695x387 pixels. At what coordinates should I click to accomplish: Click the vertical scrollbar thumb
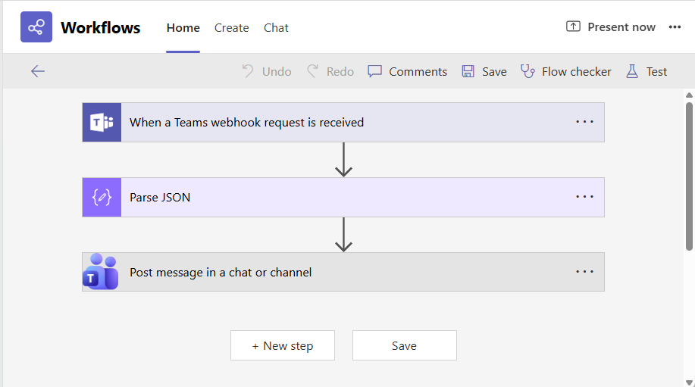tap(689, 174)
